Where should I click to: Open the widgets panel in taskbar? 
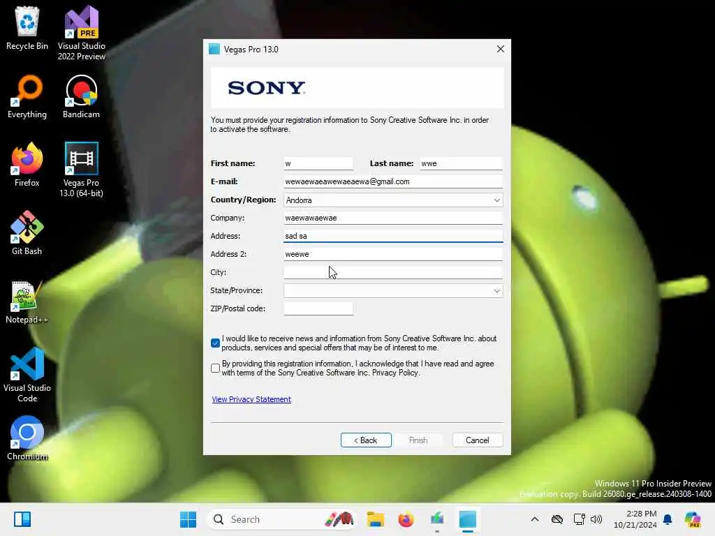click(x=22, y=519)
